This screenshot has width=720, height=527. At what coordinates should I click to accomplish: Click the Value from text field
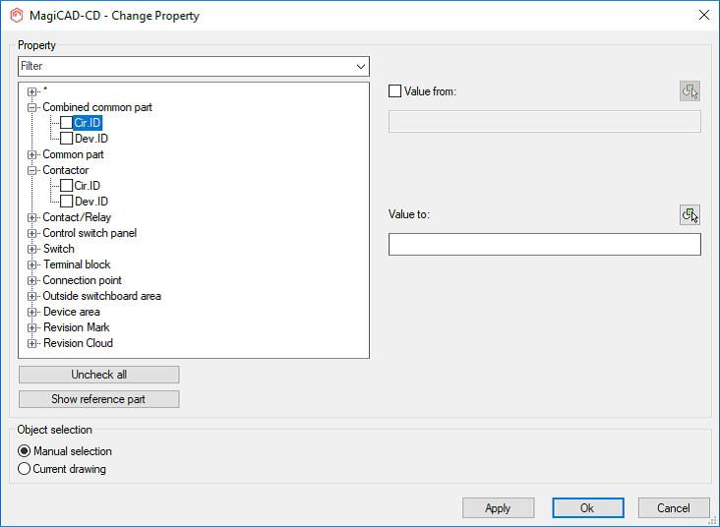point(545,121)
